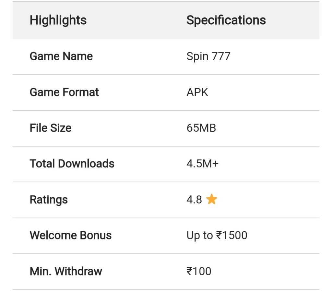Click the 4.8 rating number

tap(194, 200)
